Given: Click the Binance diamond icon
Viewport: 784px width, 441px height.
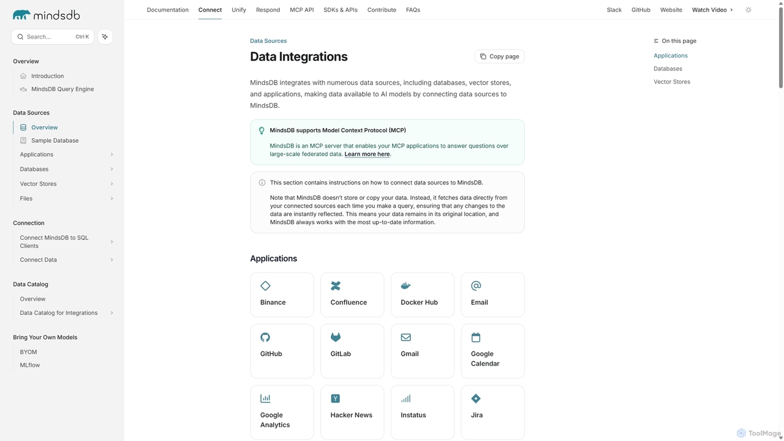Looking at the screenshot, I should click(x=265, y=286).
